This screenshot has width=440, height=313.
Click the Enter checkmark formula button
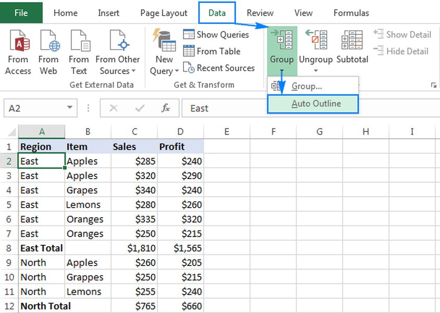[x=140, y=108]
